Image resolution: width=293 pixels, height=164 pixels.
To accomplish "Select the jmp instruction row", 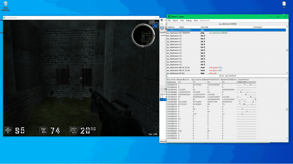I will click(x=226, y=33).
